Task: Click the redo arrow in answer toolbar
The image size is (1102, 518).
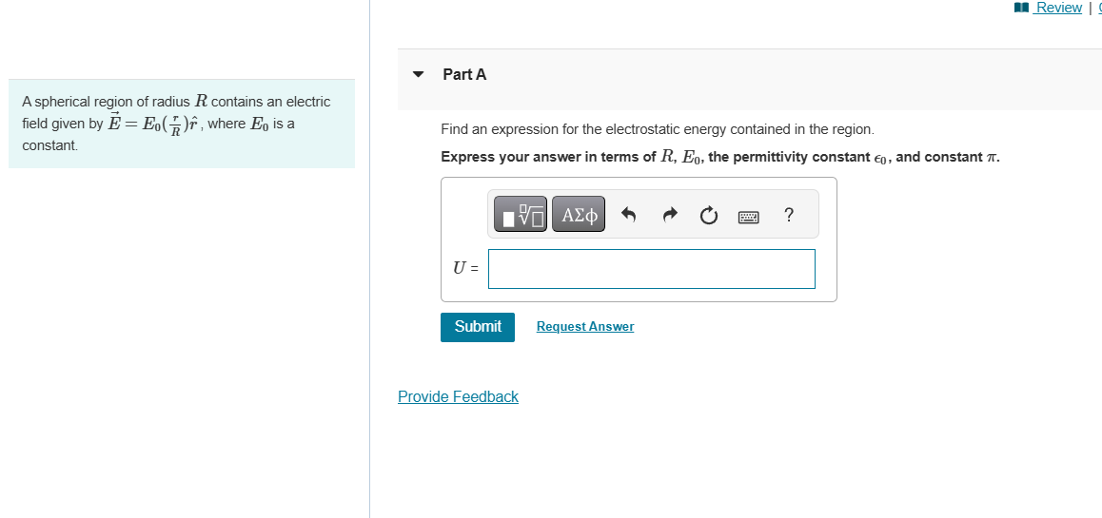Action: [669, 216]
